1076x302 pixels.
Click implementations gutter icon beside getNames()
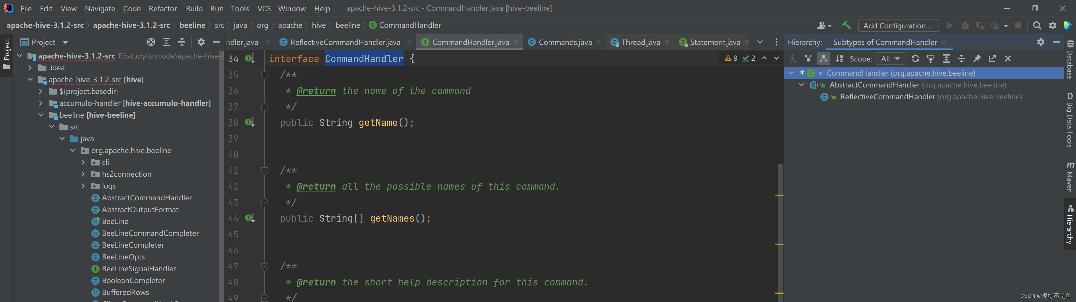pos(250,218)
